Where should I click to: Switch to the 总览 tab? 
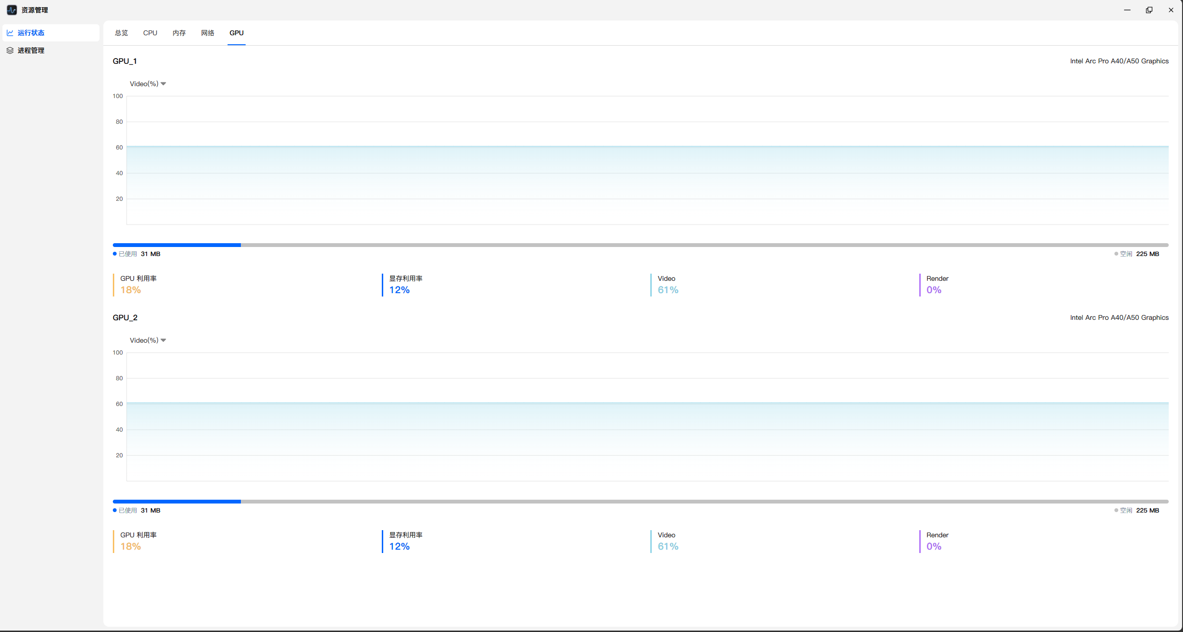point(121,33)
